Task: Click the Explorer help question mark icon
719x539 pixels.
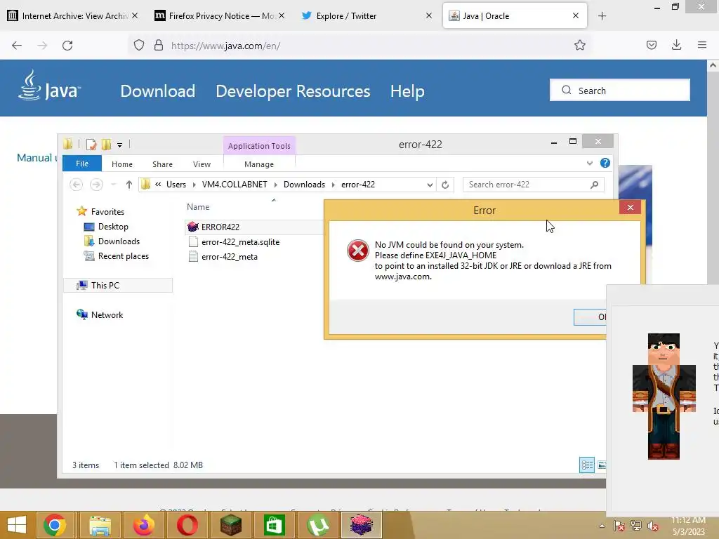Action: click(605, 163)
